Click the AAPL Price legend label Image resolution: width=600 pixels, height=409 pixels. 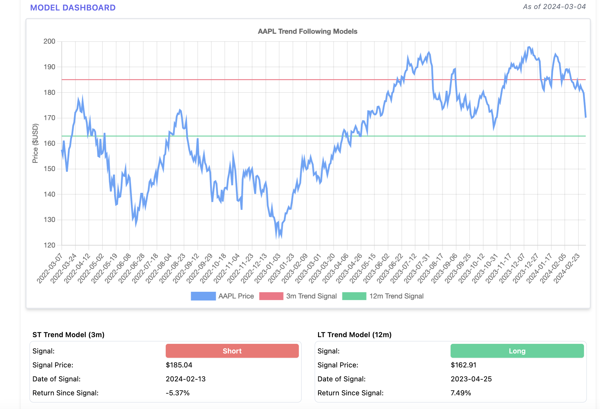[x=236, y=296]
